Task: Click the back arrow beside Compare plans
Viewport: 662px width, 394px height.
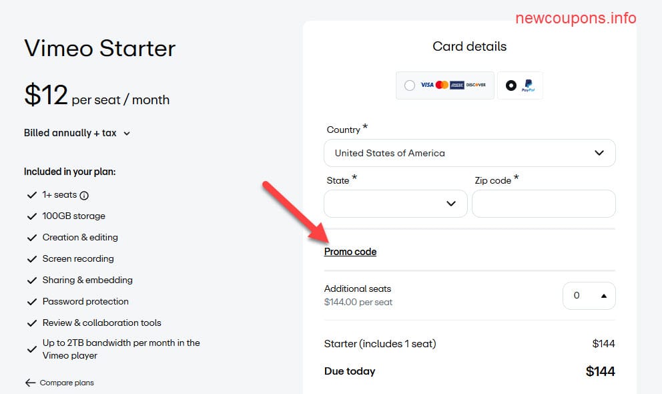Action: 30,383
